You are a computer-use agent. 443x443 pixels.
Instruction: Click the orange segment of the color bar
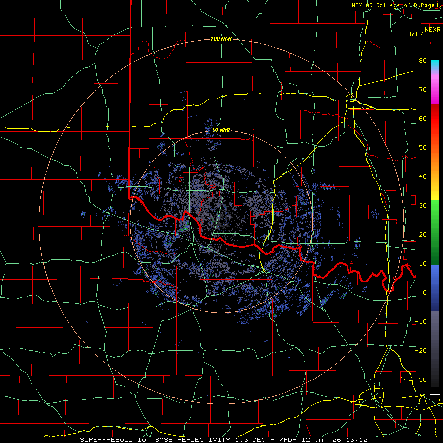435,161
